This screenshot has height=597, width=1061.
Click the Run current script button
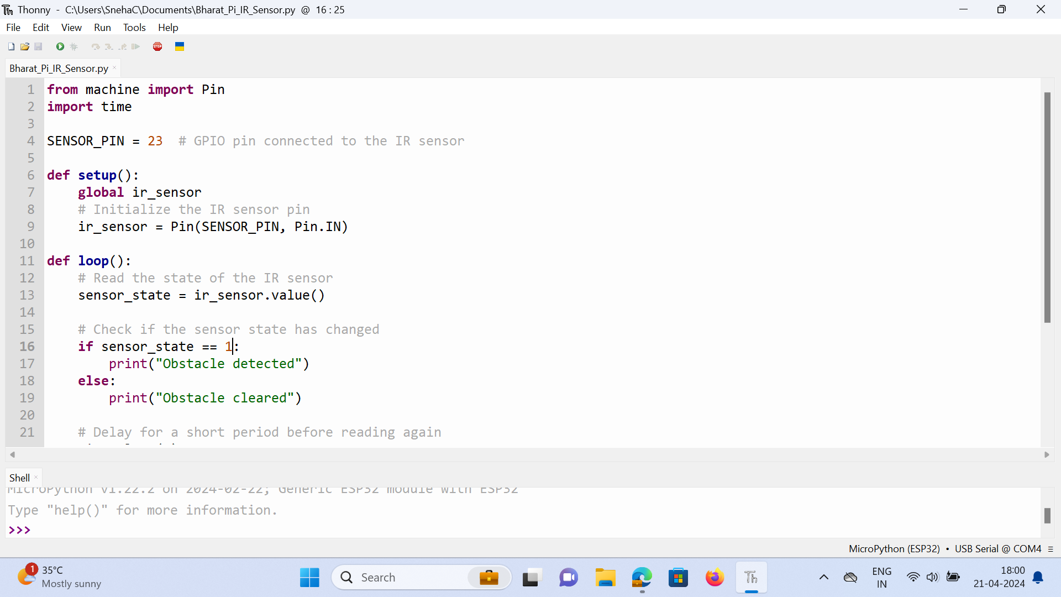60,46
